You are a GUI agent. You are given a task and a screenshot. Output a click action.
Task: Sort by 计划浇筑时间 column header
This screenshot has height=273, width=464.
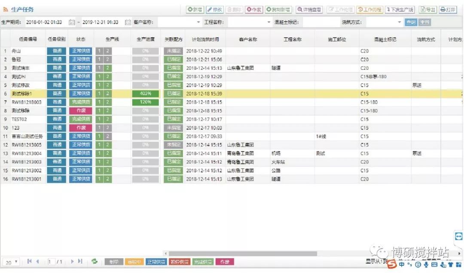coord(204,40)
